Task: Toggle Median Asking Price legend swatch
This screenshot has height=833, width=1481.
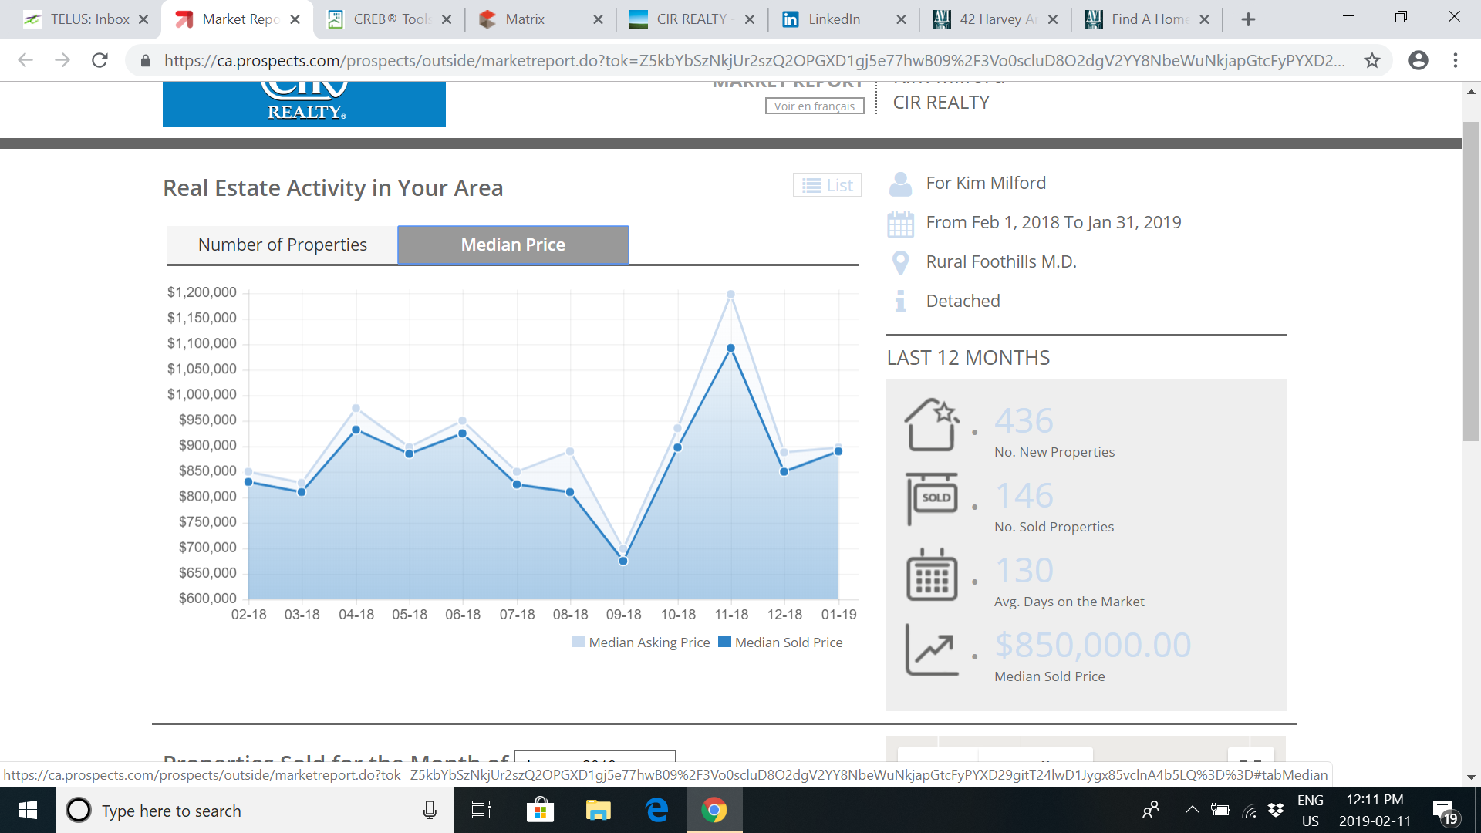Action: (x=579, y=642)
